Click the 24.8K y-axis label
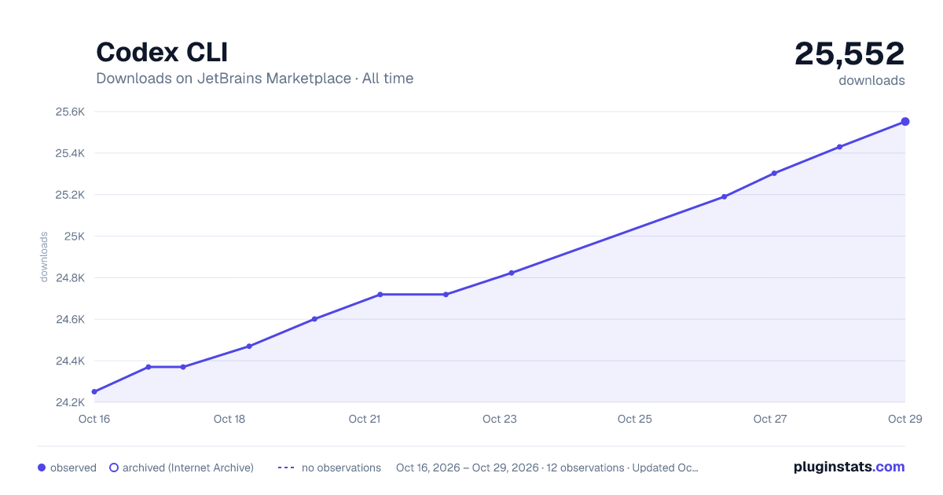Screen dimensions: 943x495 pyautogui.click(x=70, y=278)
